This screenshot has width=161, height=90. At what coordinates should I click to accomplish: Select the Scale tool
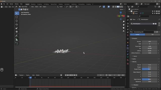point(17,28)
